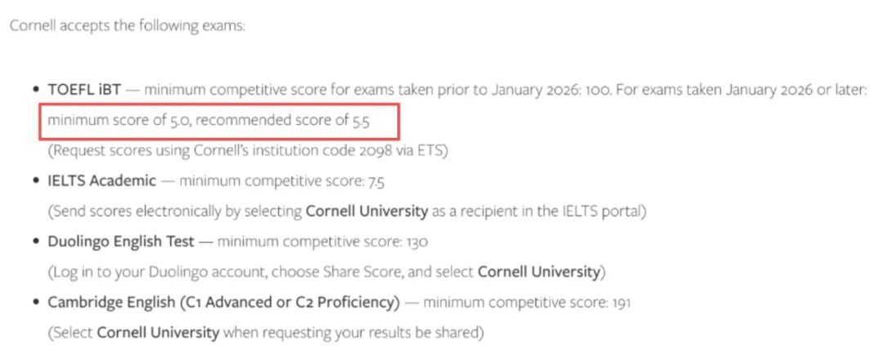Click bold Cornell University in the IELTS note

366,211
